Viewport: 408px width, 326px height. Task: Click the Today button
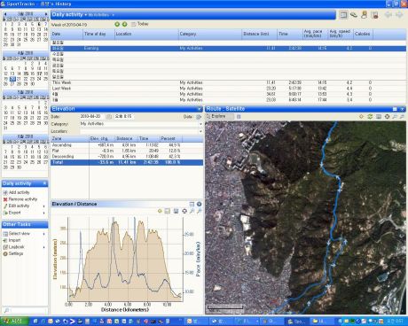140,24
